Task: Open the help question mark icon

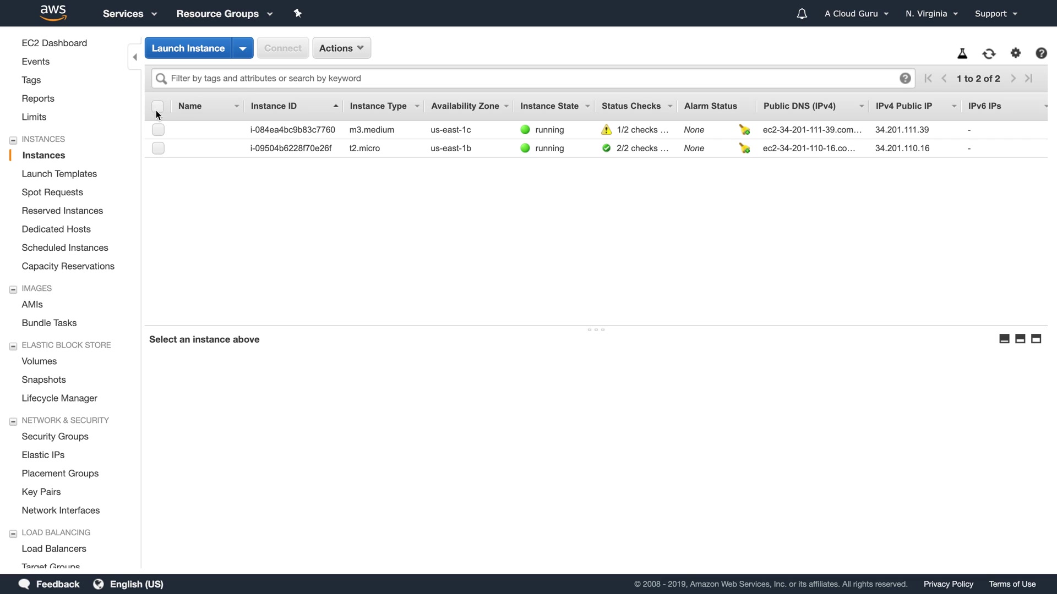Action: click(x=1041, y=53)
